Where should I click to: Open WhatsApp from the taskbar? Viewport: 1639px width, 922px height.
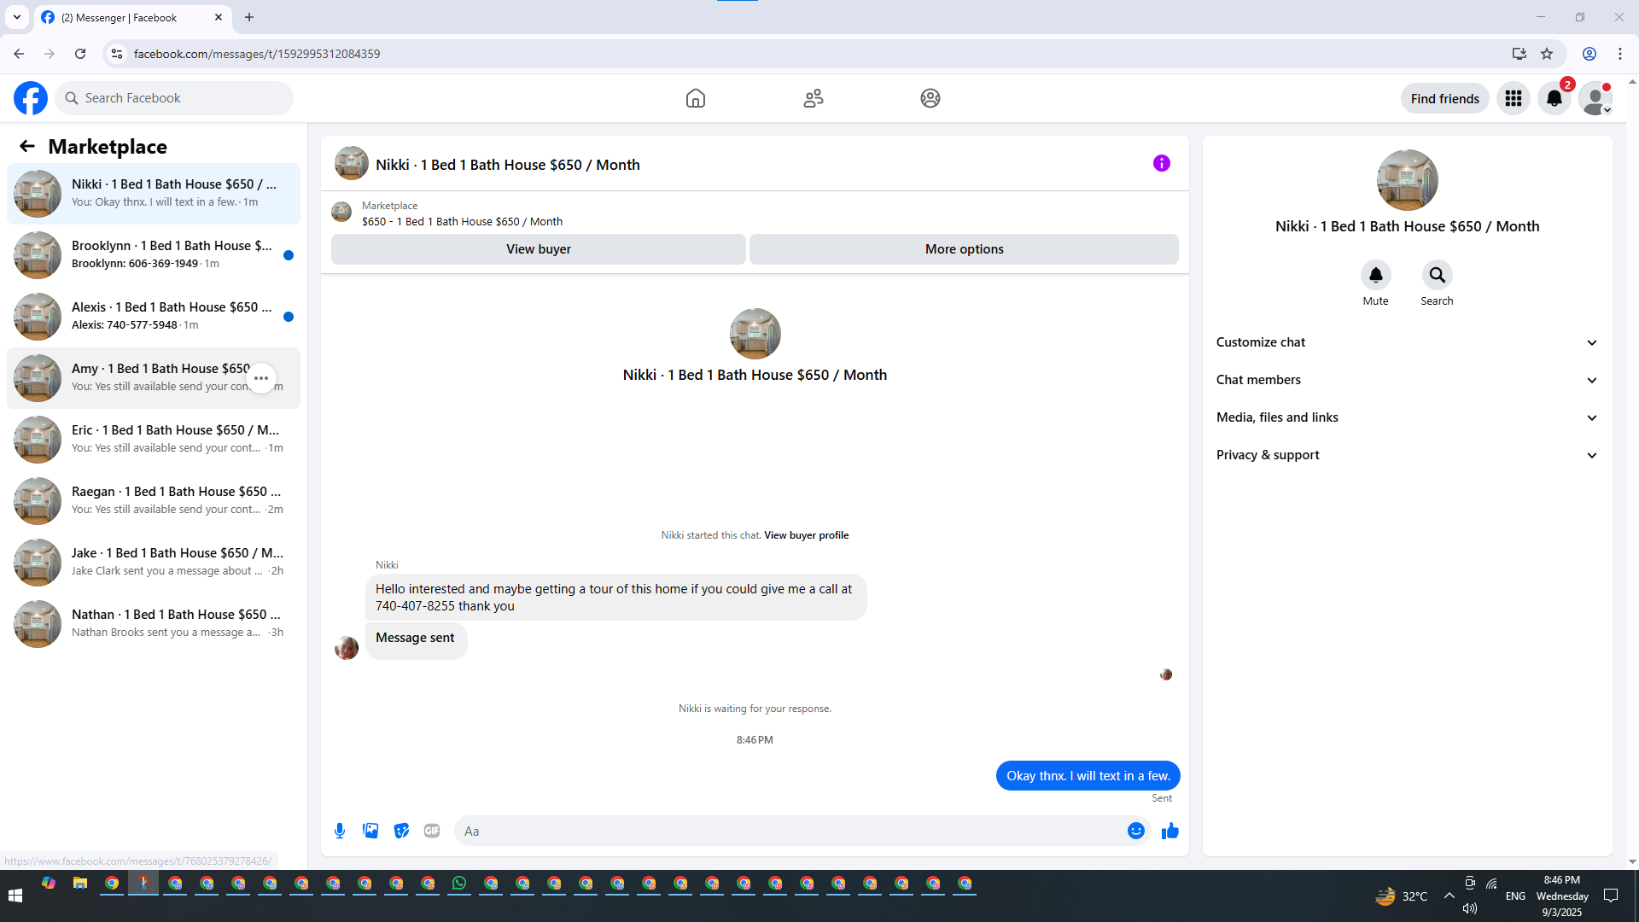459,884
